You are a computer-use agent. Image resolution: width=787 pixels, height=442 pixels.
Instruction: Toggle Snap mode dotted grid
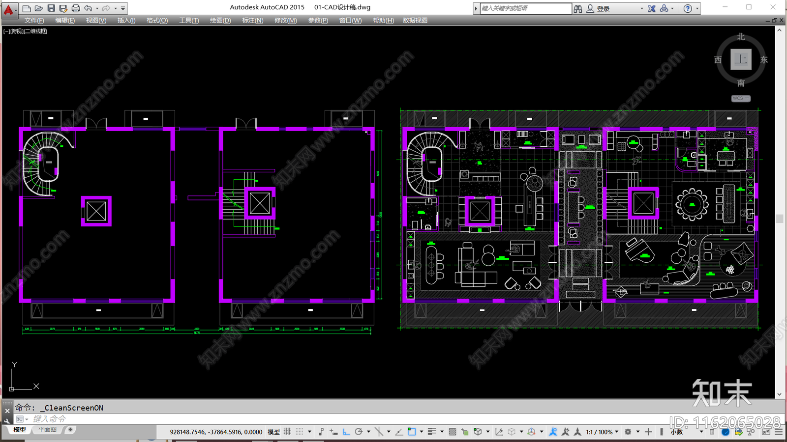299,432
